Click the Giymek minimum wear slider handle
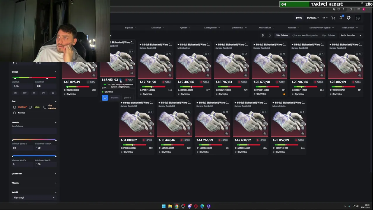373x210 pixels. pos(15,78)
